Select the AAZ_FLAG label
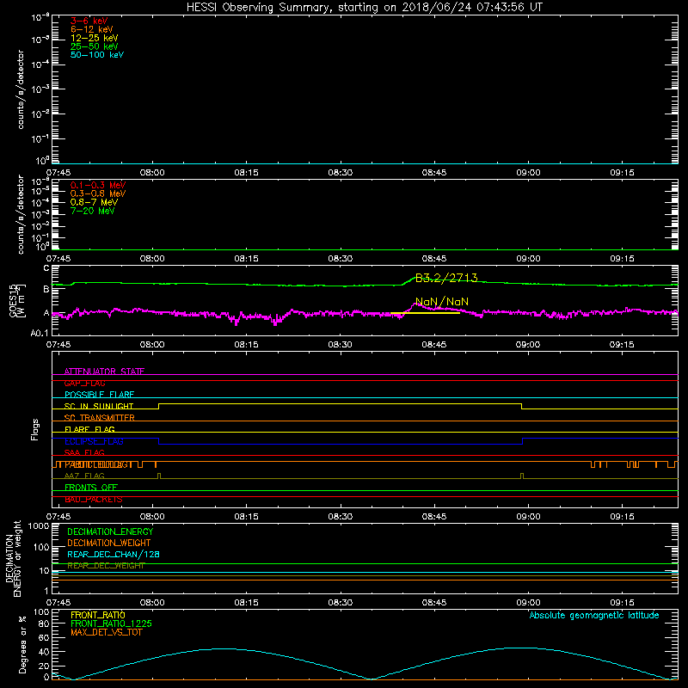 pos(84,476)
